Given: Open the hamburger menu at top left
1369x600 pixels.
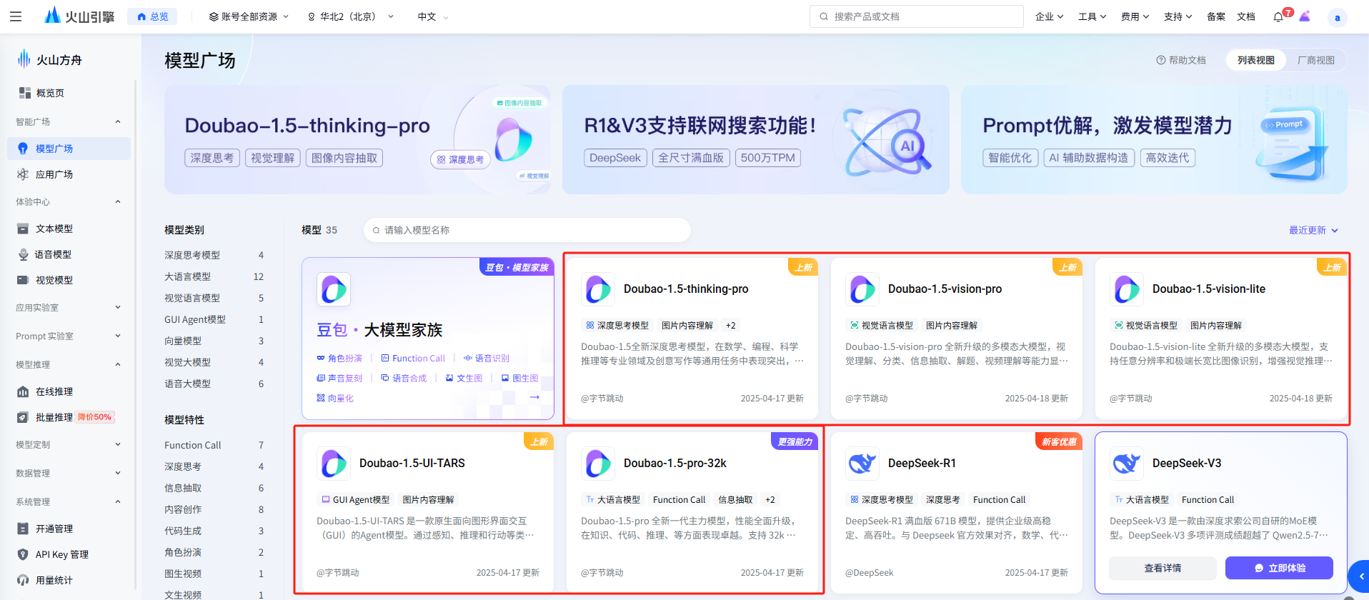Looking at the screenshot, I should click(16, 16).
